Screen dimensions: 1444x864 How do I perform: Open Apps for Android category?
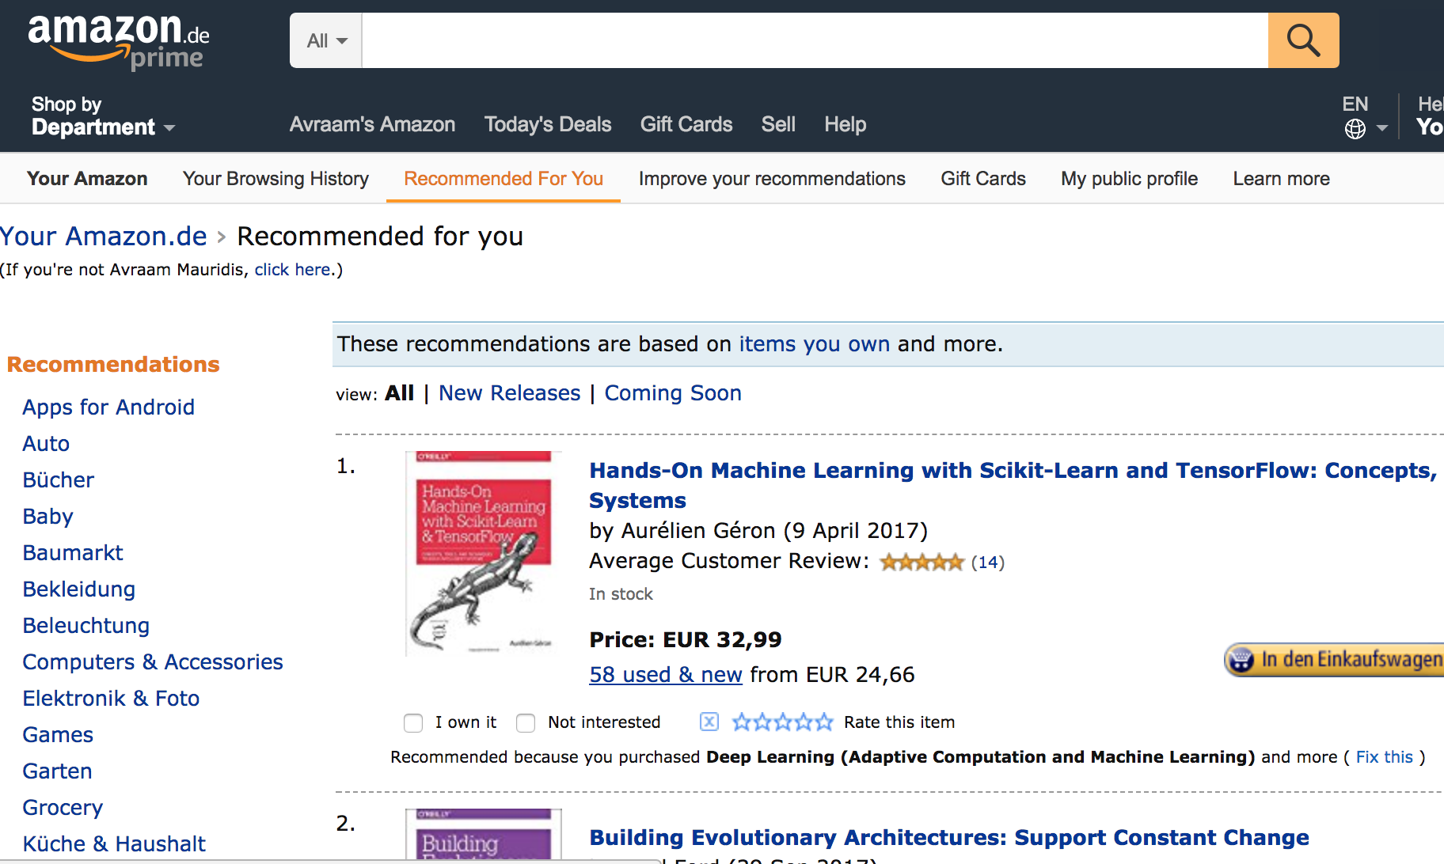pos(108,407)
